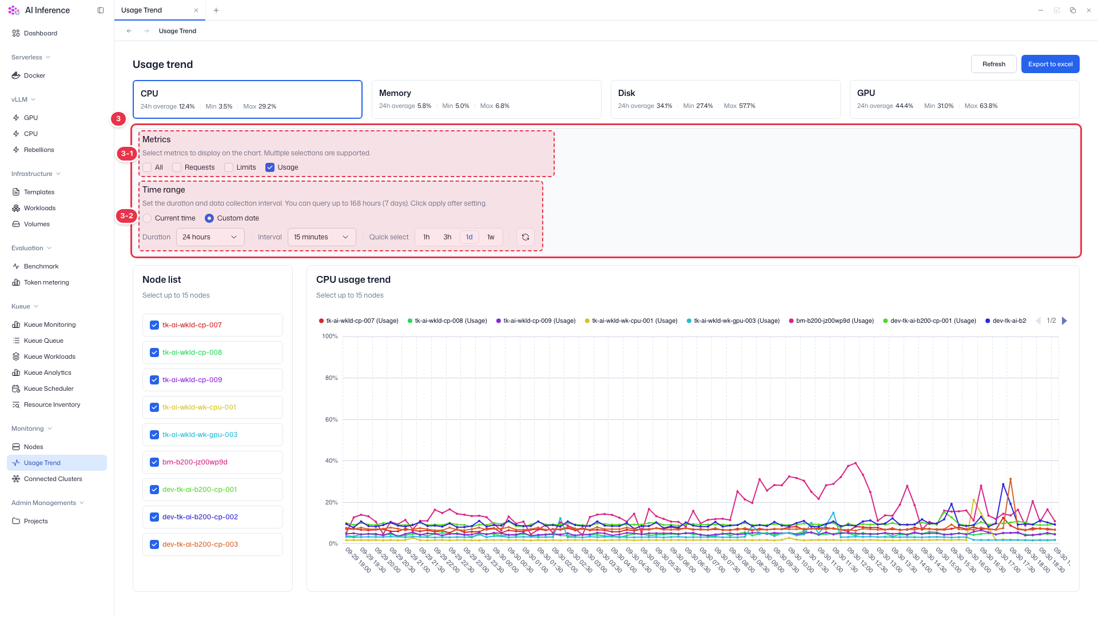Collapse the Infrastructure sidebar section
Screen dimensions: 1098x617
tap(36, 174)
